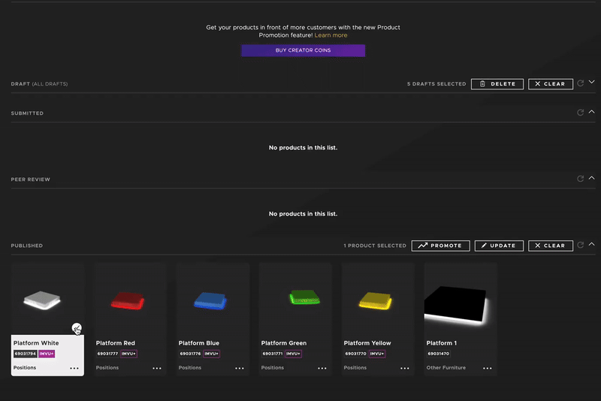
Task: Open more options for Platform Green
Action: pos(322,368)
